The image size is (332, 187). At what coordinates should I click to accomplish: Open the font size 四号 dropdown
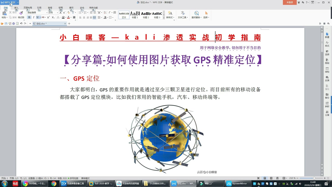coord(57,12)
